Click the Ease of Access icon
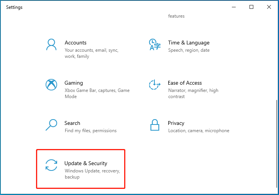The image size is (279, 195). click(x=154, y=85)
